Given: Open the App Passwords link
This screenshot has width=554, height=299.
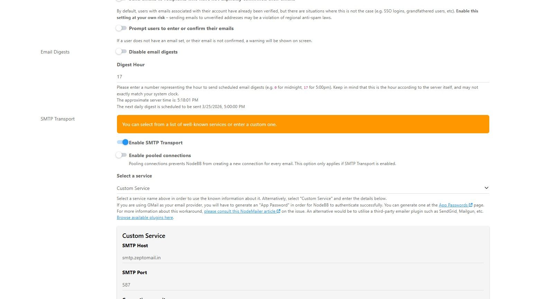Looking at the screenshot, I should [453, 205].
